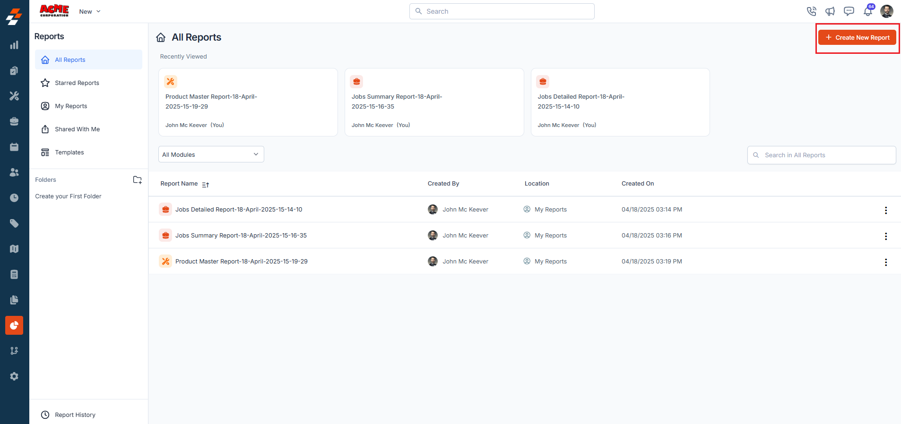Click Search in All Reports field
The width and height of the screenshot is (901, 424).
[x=822, y=155]
